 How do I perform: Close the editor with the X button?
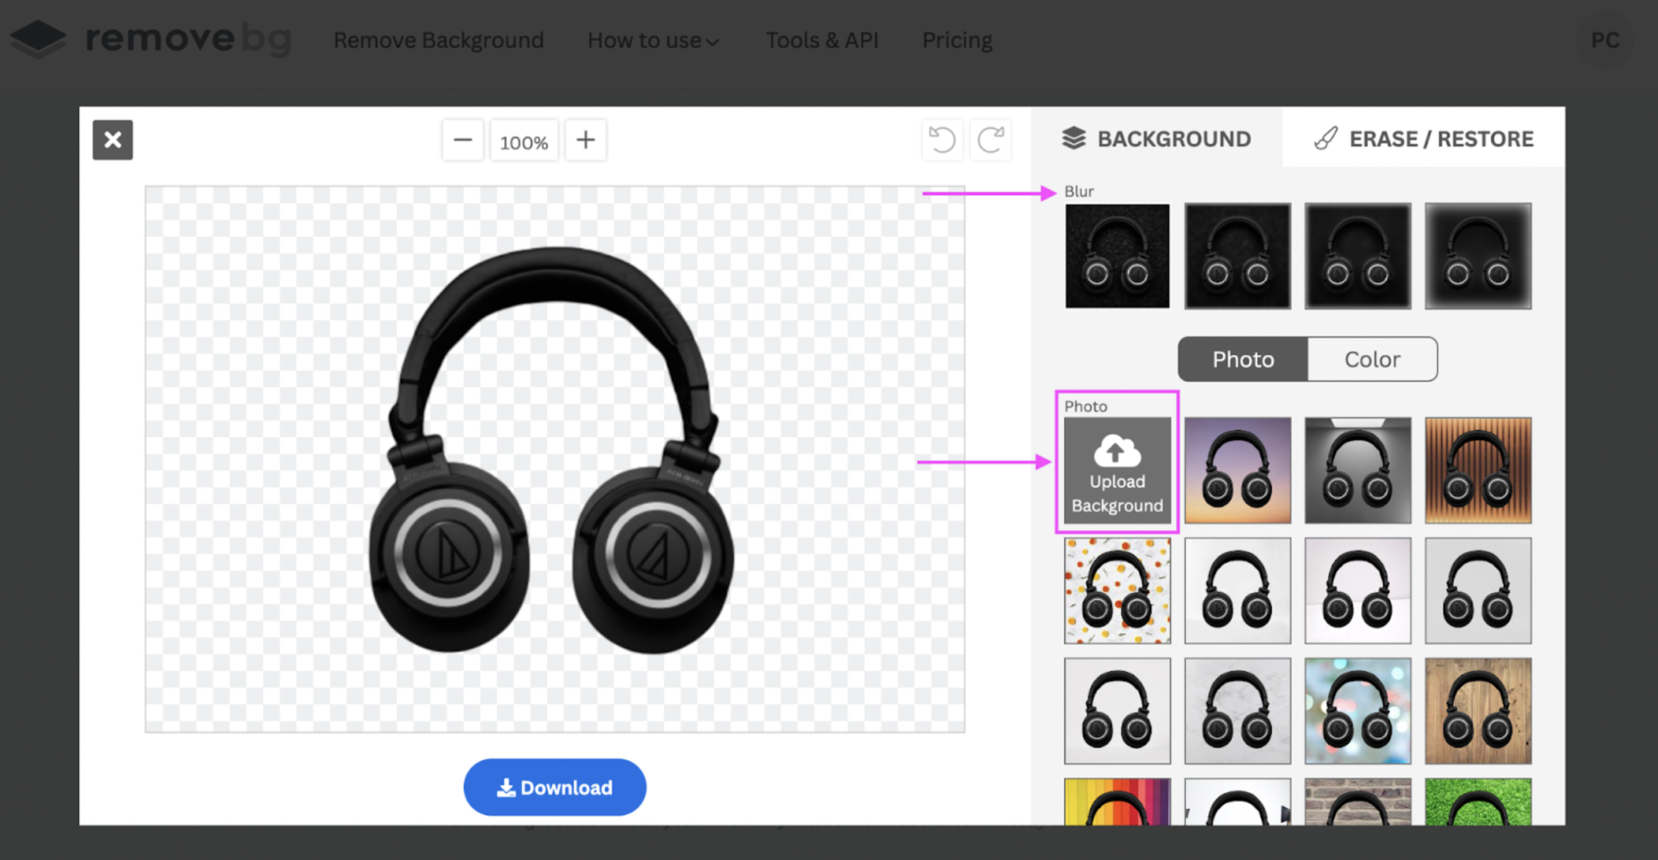(x=113, y=140)
